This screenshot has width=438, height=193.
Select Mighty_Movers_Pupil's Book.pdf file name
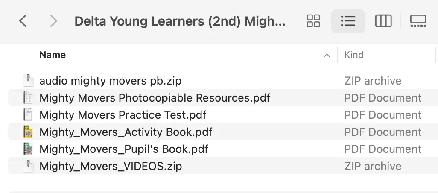(x=124, y=149)
